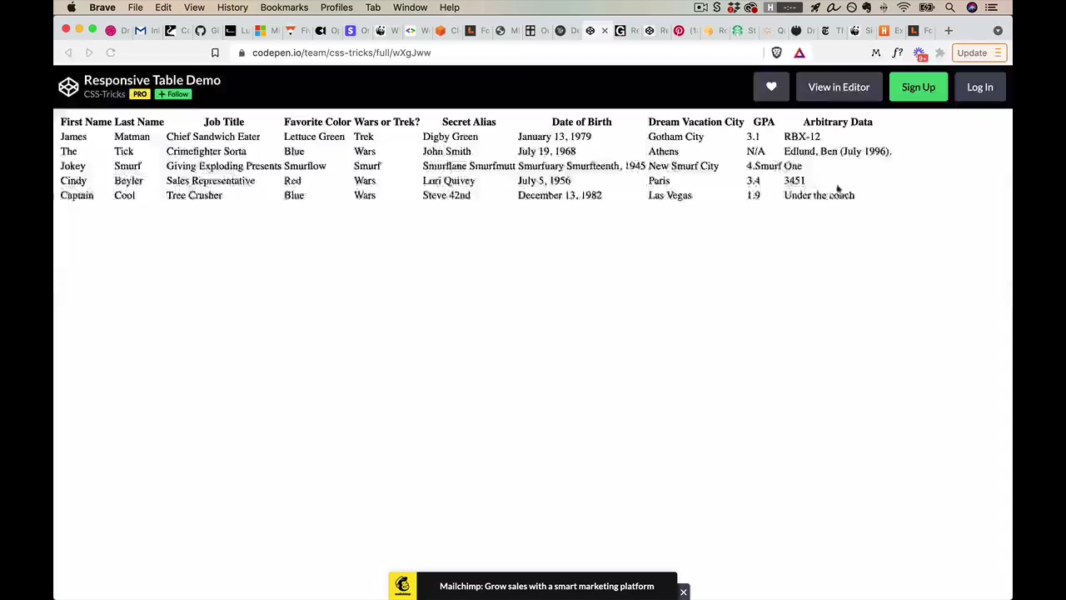Viewport: 1066px width, 600px height.
Task: Click the bookmark icon in the address bar
Action: [215, 52]
